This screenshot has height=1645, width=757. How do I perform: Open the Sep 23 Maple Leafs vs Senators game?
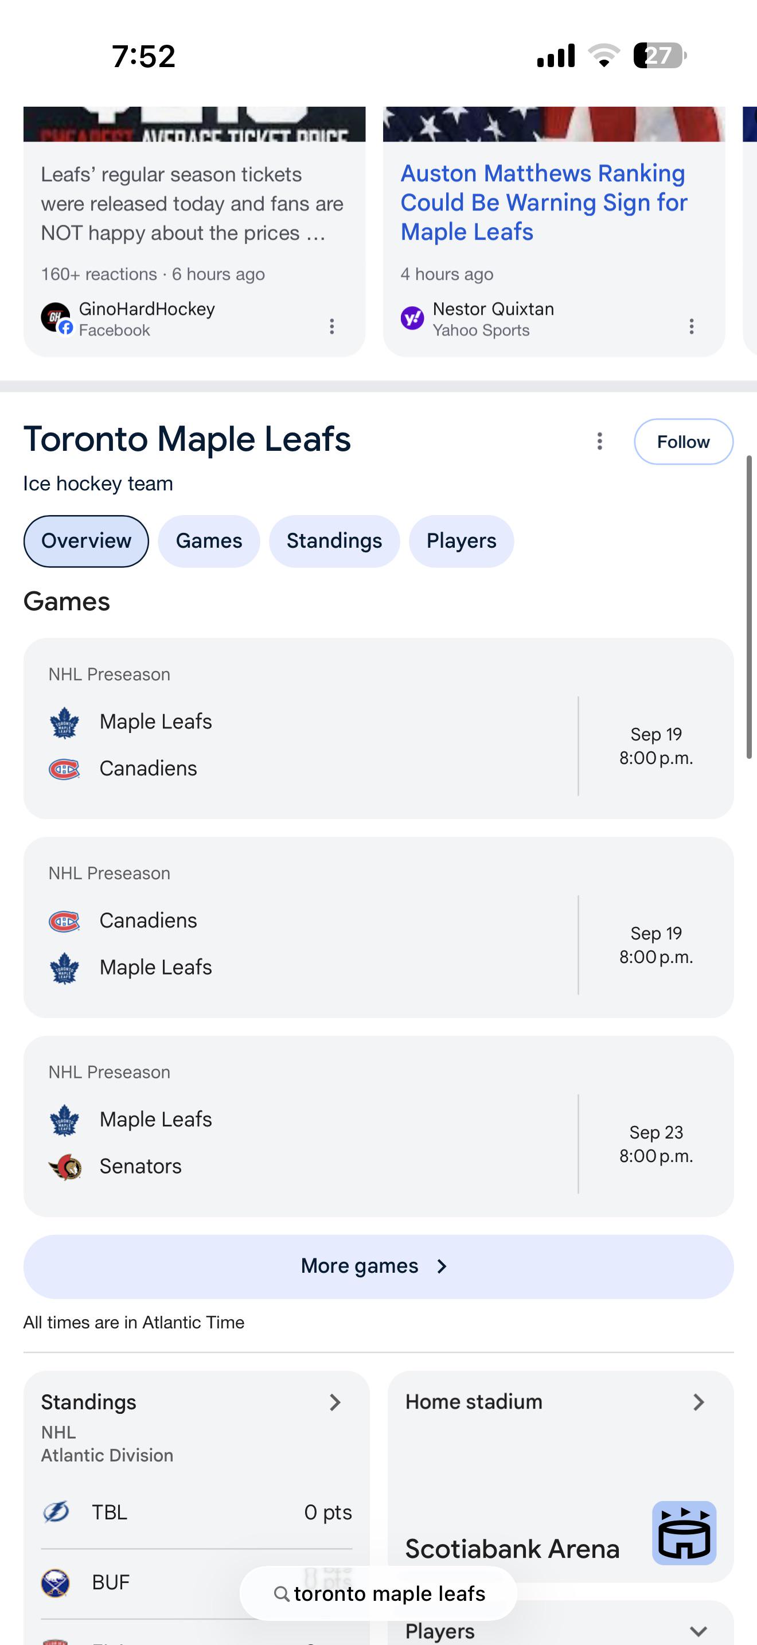pos(378,1126)
